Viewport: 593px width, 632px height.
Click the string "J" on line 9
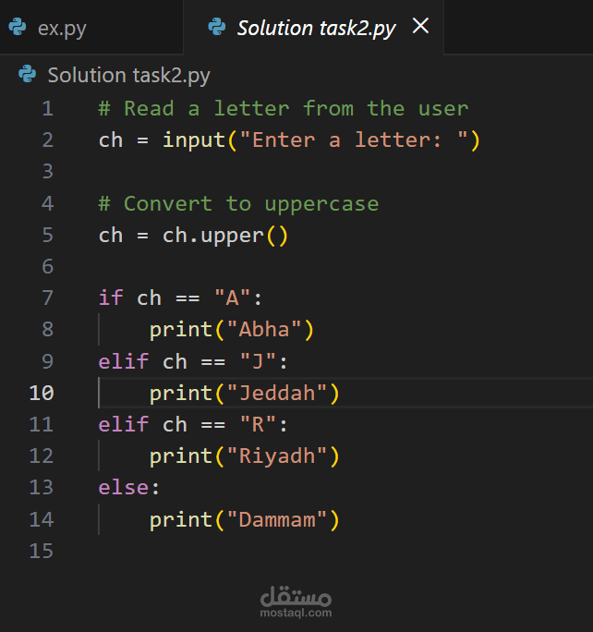pos(258,361)
